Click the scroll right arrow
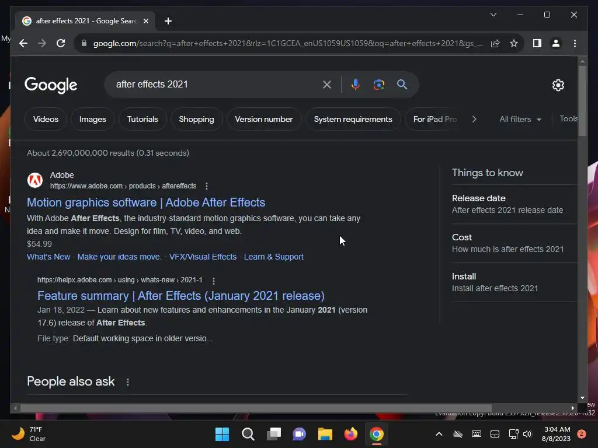The height and width of the screenshot is (448, 598). (x=572, y=408)
